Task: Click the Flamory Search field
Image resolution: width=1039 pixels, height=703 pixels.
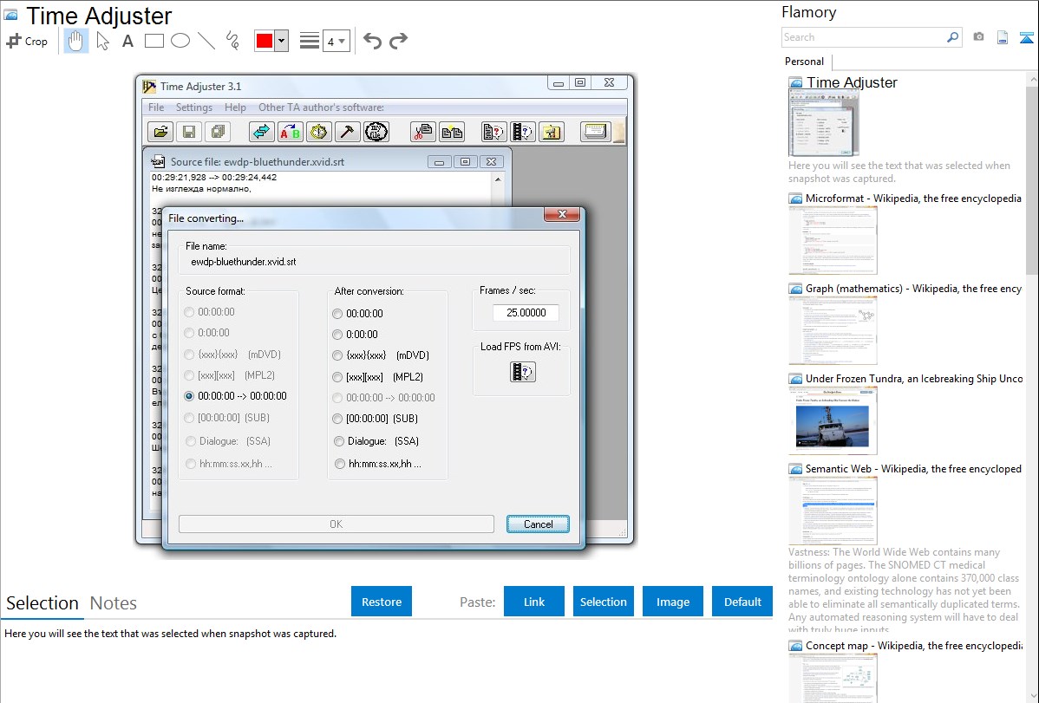Action: click(x=864, y=37)
